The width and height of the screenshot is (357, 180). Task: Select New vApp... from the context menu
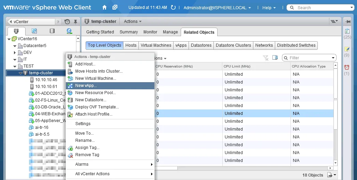tap(86, 86)
